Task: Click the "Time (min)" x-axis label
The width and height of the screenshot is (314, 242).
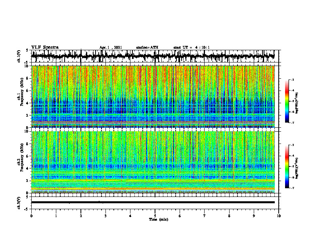Action: click(159, 219)
